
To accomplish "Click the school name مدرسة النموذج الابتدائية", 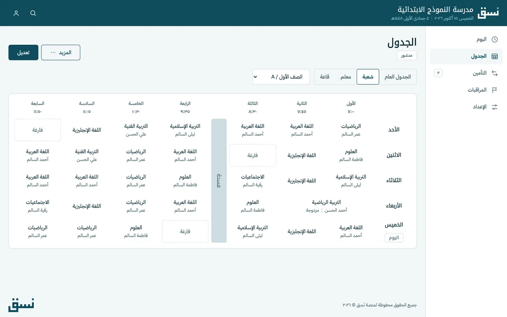I will (x=436, y=9).
